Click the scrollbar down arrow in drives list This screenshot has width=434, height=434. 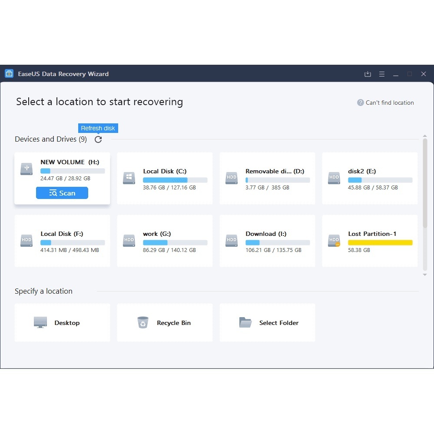coord(425,275)
